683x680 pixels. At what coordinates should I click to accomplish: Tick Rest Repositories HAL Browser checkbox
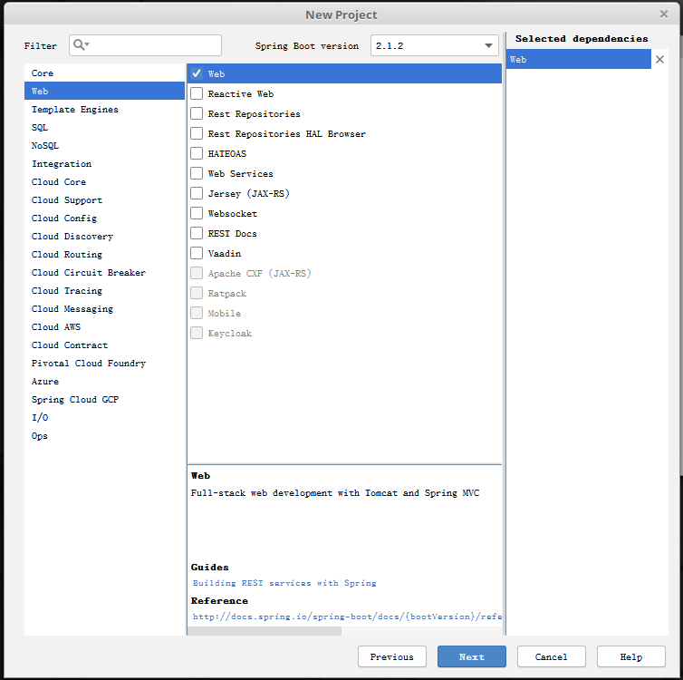(x=197, y=133)
